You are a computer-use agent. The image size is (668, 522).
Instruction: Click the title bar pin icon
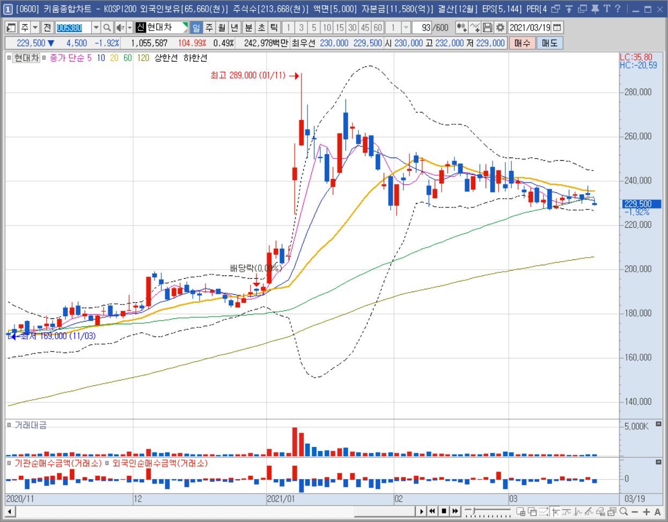coord(594,9)
